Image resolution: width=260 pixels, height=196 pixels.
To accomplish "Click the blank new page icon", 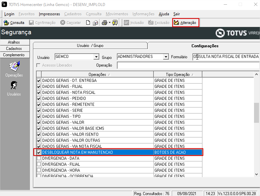I will 88,23.
